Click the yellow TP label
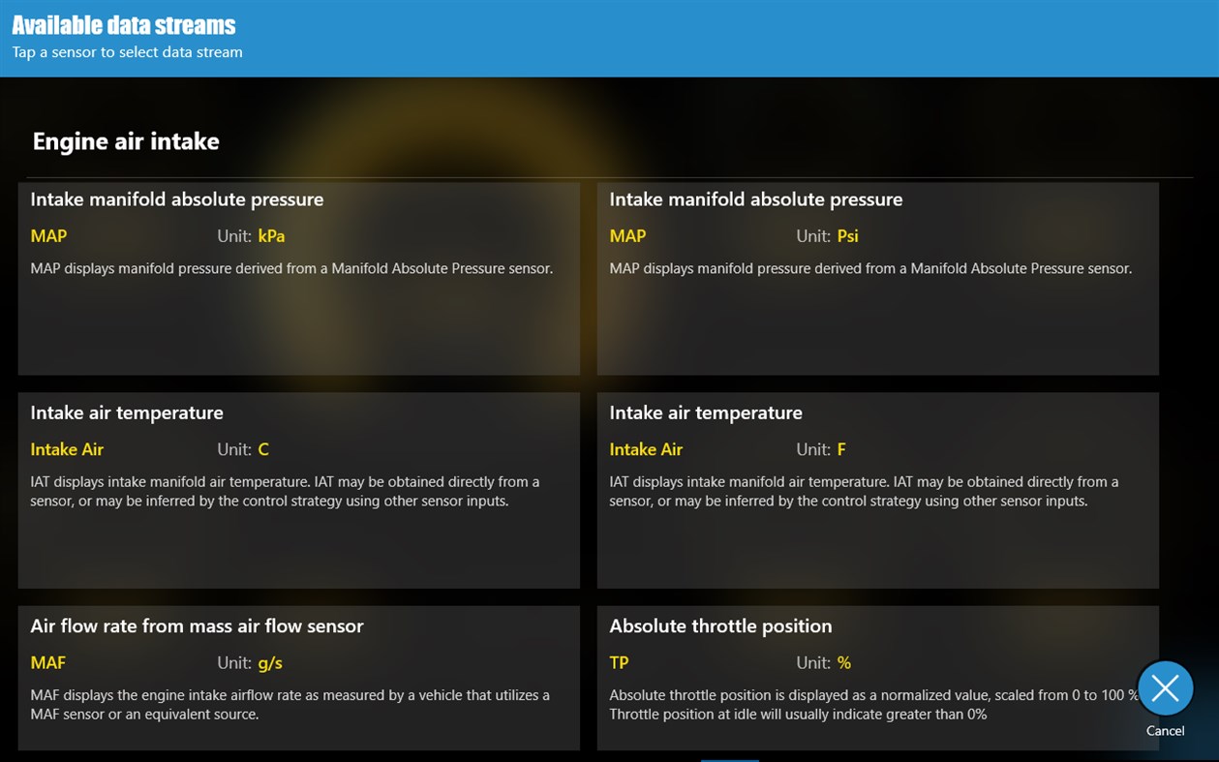1219x762 pixels. 619,663
